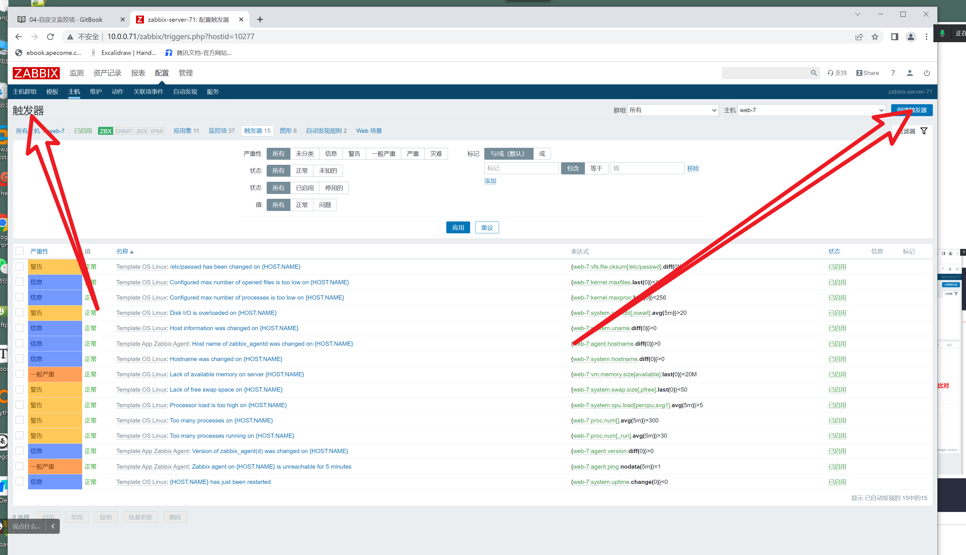The width and height of the screenshot is (966, 555).
Task: Click the 移除 remove tag link
Action: click(693, 168)
